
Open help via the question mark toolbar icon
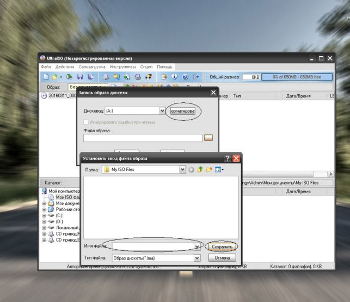[x=185, y=77]
